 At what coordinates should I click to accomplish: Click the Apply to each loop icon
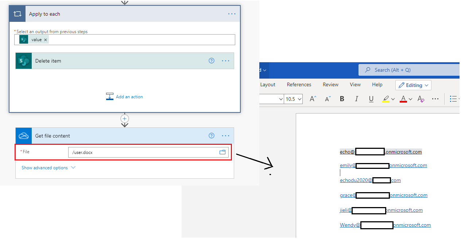pyautogui.click(x=18, y=14)
